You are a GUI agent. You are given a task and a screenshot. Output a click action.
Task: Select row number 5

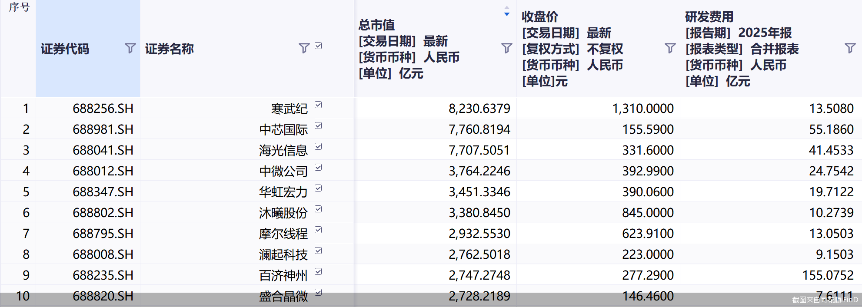pos(26,192)
